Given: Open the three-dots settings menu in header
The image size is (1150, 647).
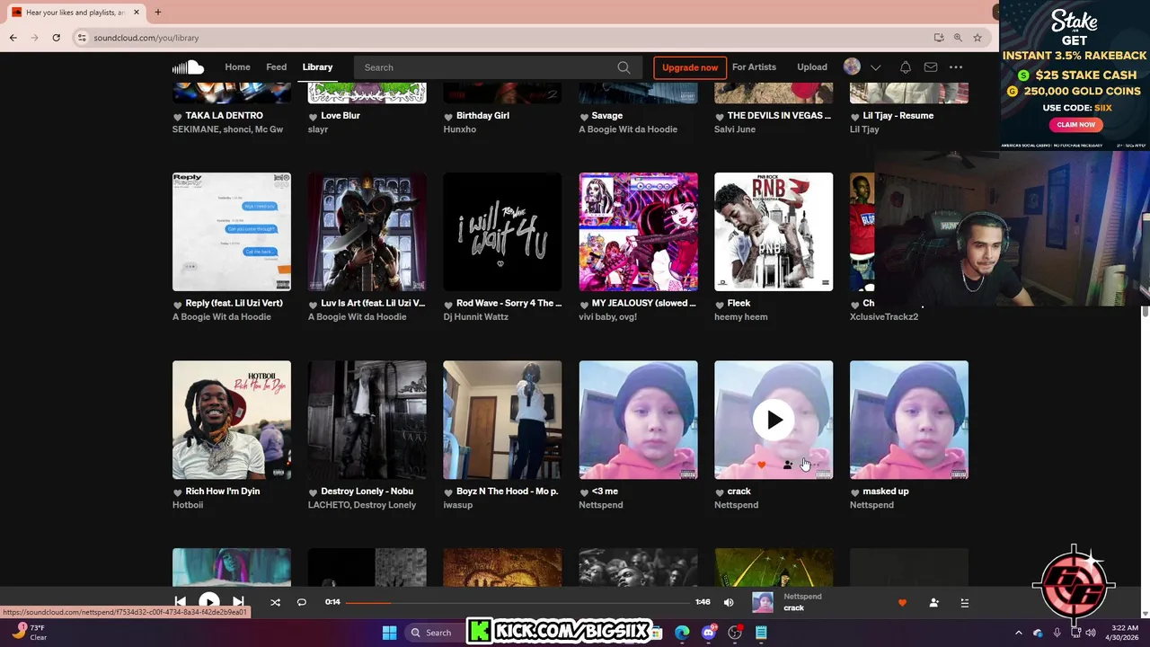Looking at the screenshot, I should coord(956,67).
